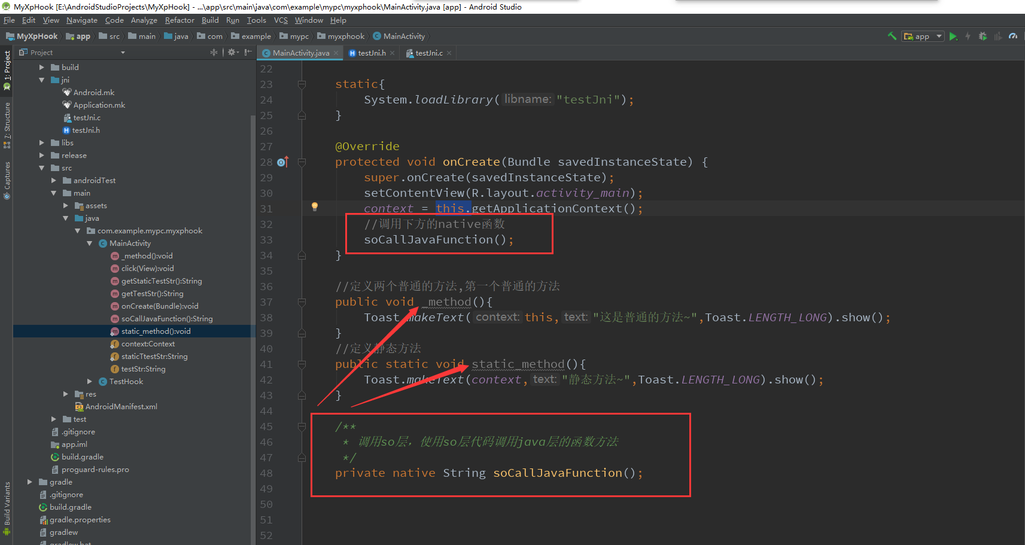
Task: Fold static_method body at line 41
Action: [302, 364]
